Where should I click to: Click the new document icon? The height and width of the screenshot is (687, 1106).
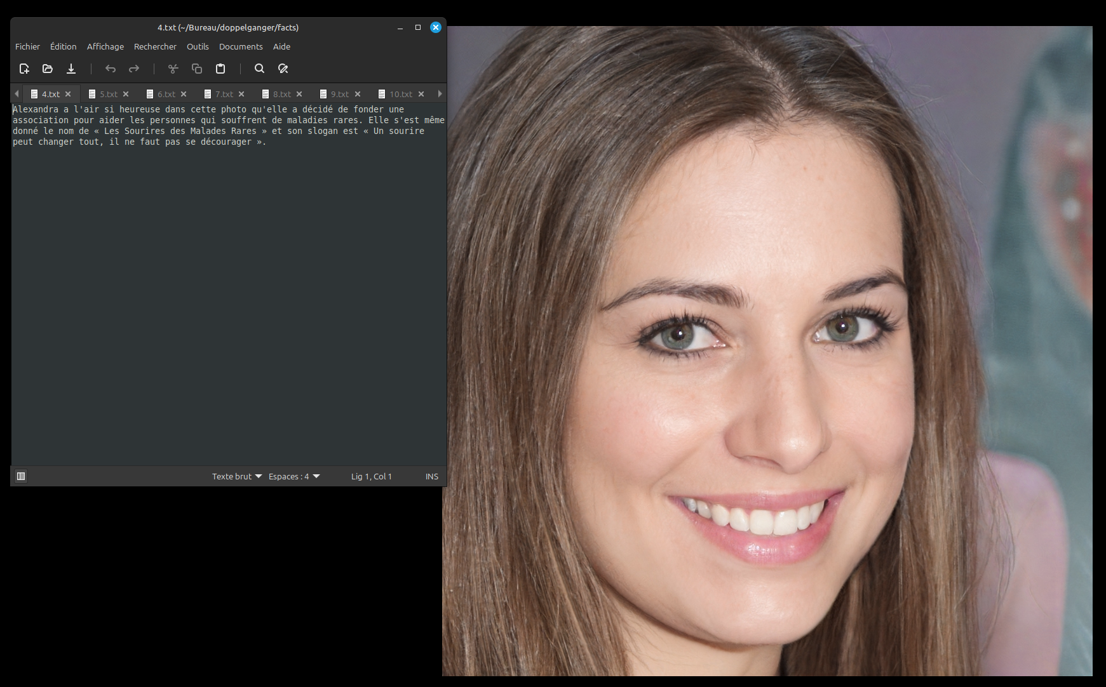pos(24,69)
